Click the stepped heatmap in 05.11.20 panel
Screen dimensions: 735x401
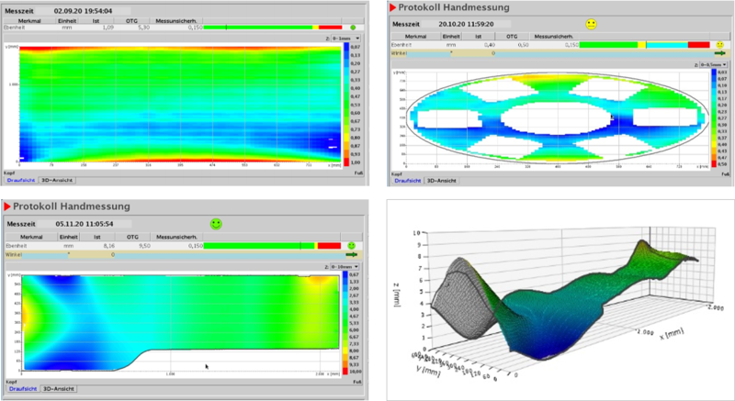pyautogui.click(x=180, y=323)
